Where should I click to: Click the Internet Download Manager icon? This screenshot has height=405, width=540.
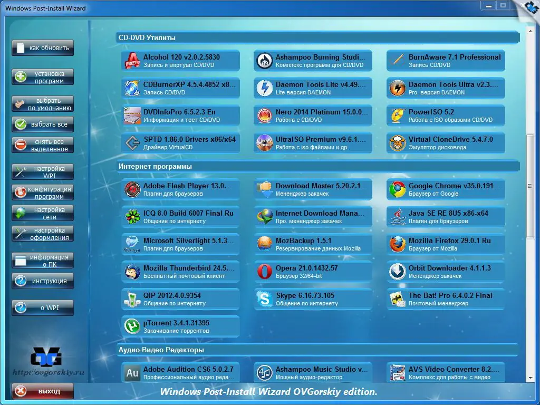point(265,217)
